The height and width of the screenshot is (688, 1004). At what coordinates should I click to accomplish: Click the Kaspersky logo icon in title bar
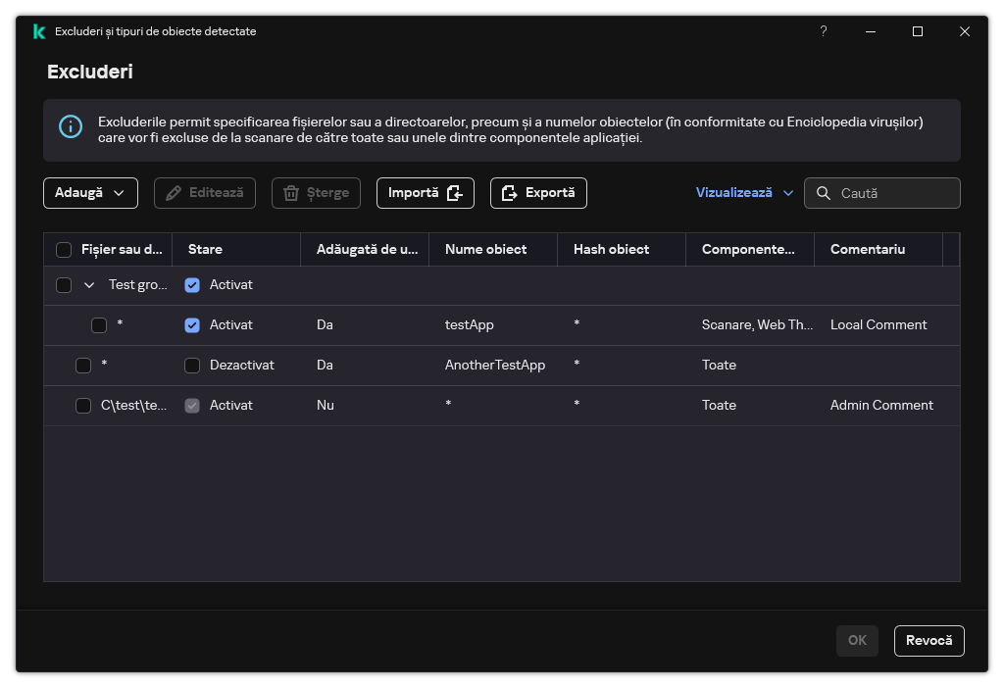pos(39,31)
